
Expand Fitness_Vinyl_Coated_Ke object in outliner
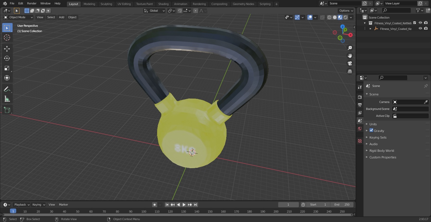[x=370, y=29]
